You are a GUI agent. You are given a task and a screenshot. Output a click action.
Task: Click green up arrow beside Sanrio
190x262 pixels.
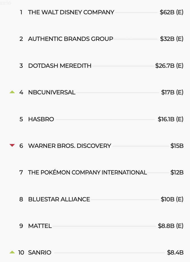12,252
